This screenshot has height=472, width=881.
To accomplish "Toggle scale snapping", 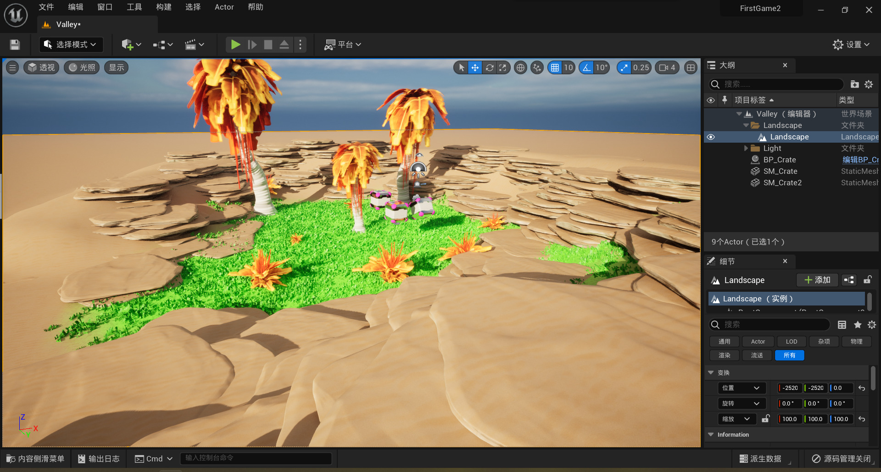I will coord(624,68).
